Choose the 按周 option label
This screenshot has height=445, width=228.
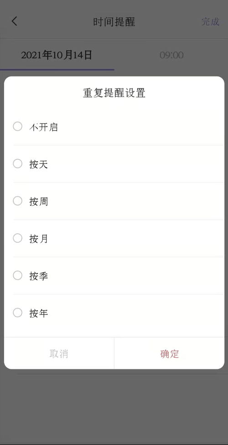39,201
